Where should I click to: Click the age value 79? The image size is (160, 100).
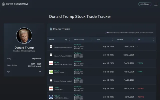tap(40, 71)
